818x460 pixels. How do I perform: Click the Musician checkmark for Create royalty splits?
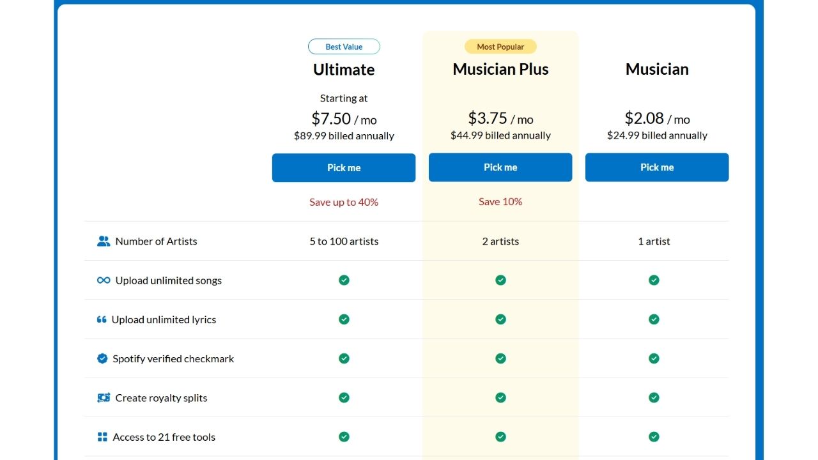[654, 397]
